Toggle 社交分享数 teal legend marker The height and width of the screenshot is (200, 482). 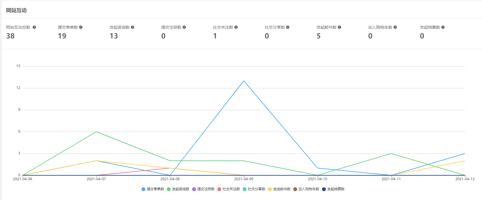click(x=245, y=189)
